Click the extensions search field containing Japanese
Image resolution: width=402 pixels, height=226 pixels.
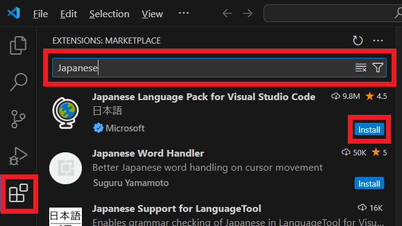point(219,68)
